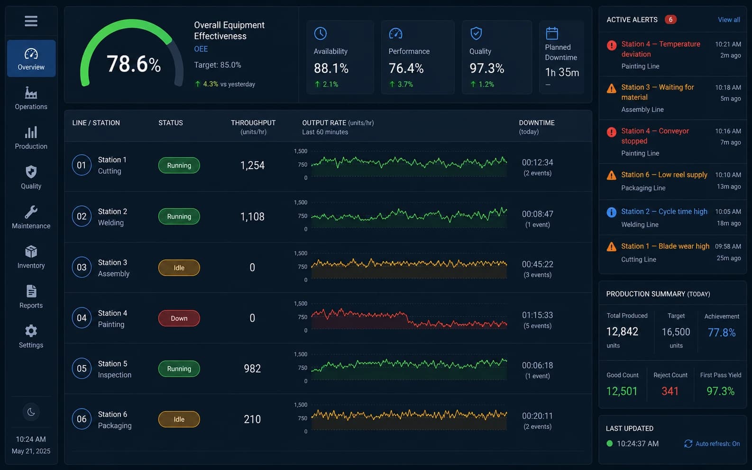This screenshot has height=470, width=752.
Task: Click Station 4 downtime 01:15:33
Action: (538, 315)
